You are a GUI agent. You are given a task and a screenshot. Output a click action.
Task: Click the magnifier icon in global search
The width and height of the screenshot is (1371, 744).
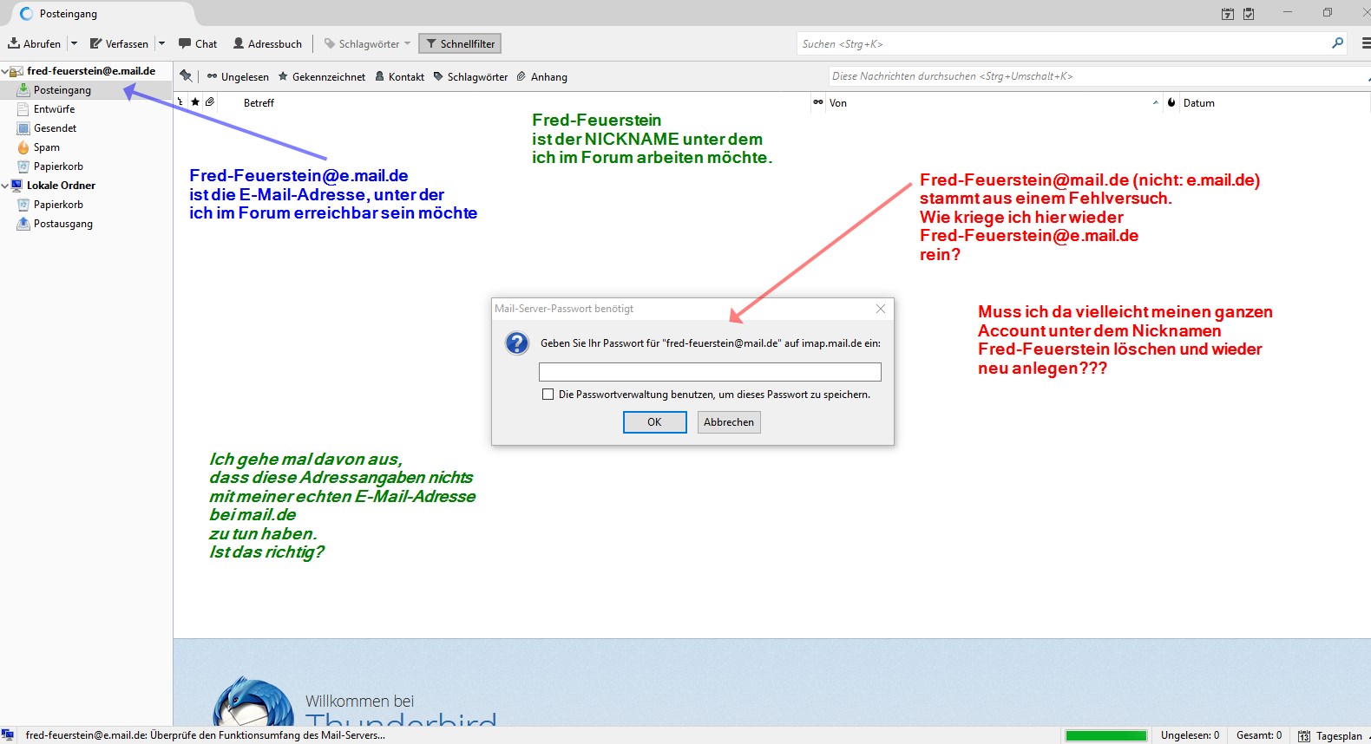click(x=1337, y=43)
